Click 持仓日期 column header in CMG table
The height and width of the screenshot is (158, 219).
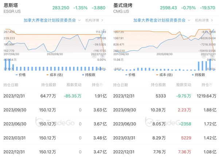click(120, 85)
